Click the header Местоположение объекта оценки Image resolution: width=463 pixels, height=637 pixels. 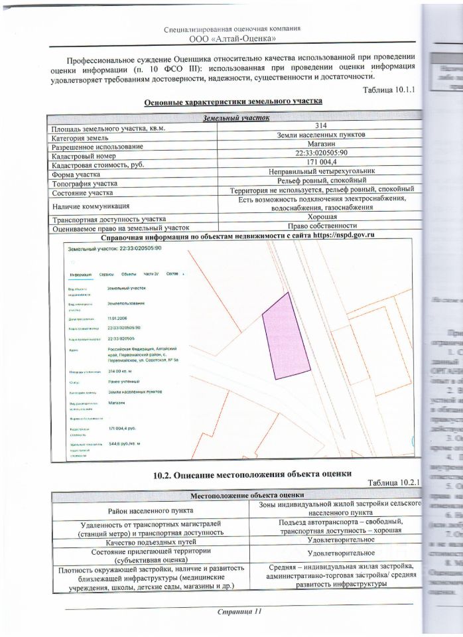point(247,495)
